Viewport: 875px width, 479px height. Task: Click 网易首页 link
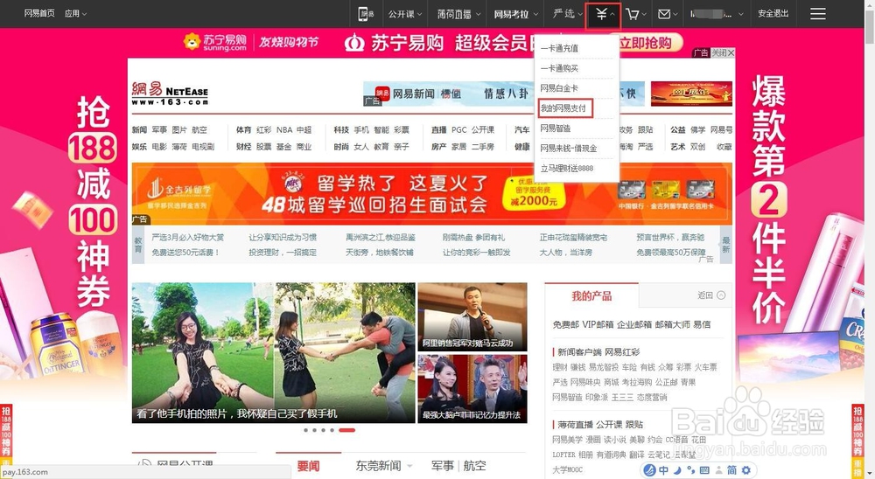[39, 13]
